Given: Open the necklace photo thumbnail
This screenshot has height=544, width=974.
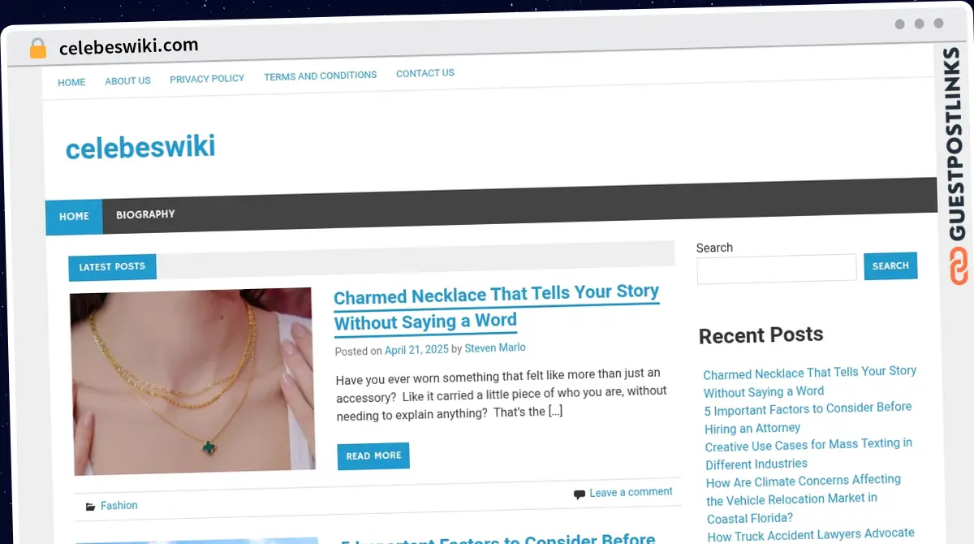Looking at the screenshot, I should (192, 381).
